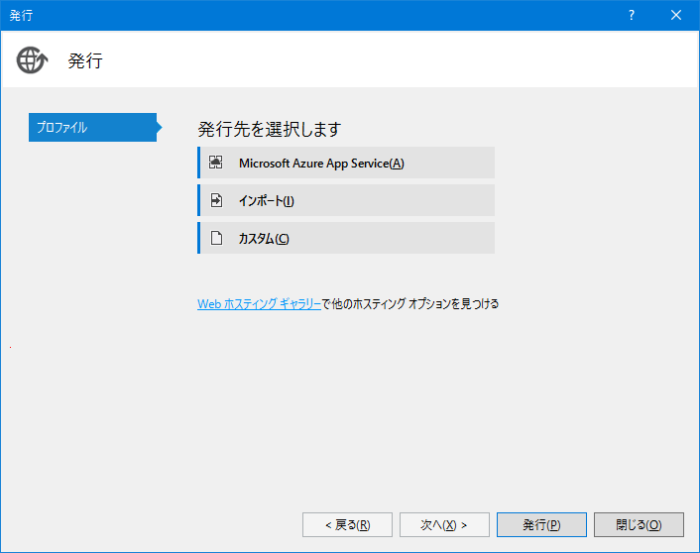This screenshot has height=553, width=700.
Task: Open help with the question mark button
Action: (x=632, y=15)
